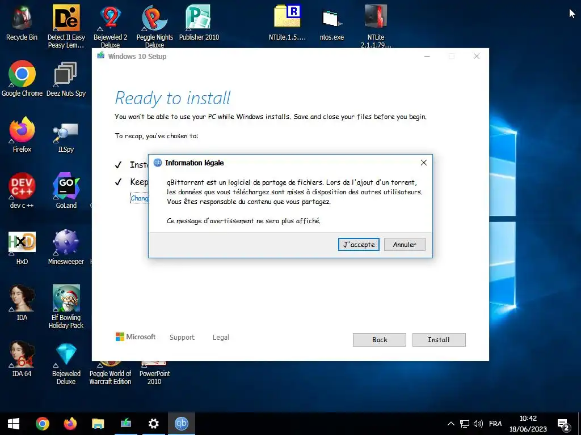Select the Bejeweled 2 Deluxe desktop icon
The width and height of the screenshot is (581, 435).
111,26
